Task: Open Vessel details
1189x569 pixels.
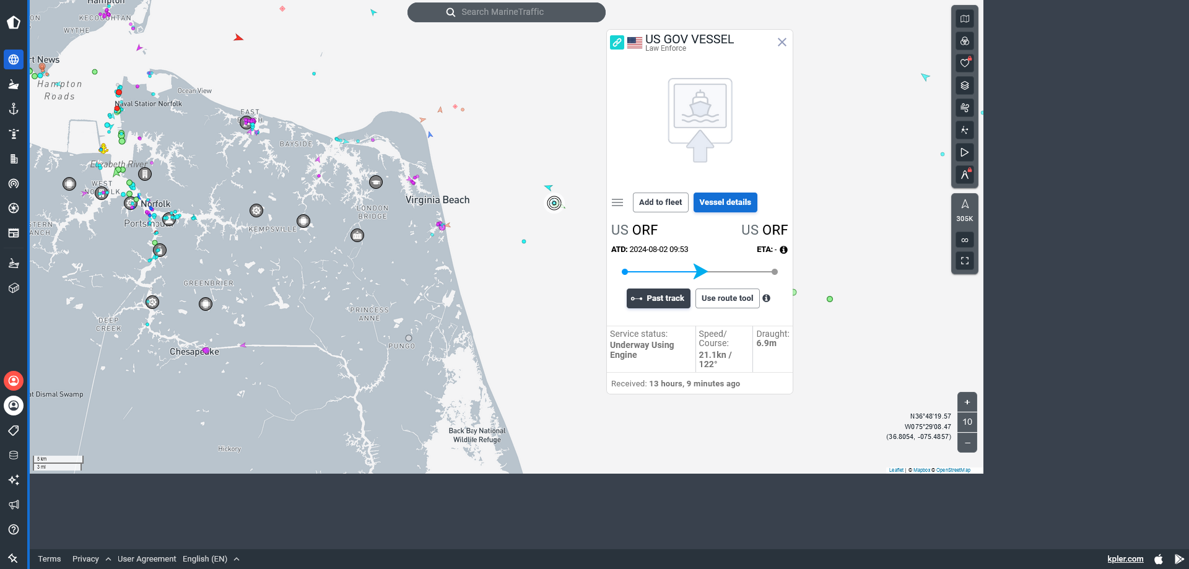Action: click(725, 202)
